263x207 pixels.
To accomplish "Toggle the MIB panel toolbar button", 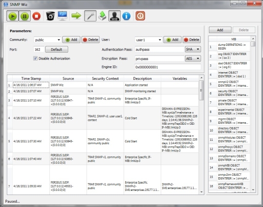I will (114, 16).
